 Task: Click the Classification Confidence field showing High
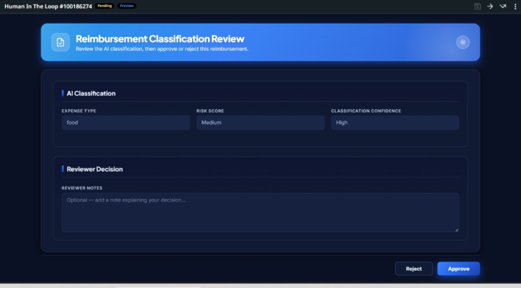point(395,123)
